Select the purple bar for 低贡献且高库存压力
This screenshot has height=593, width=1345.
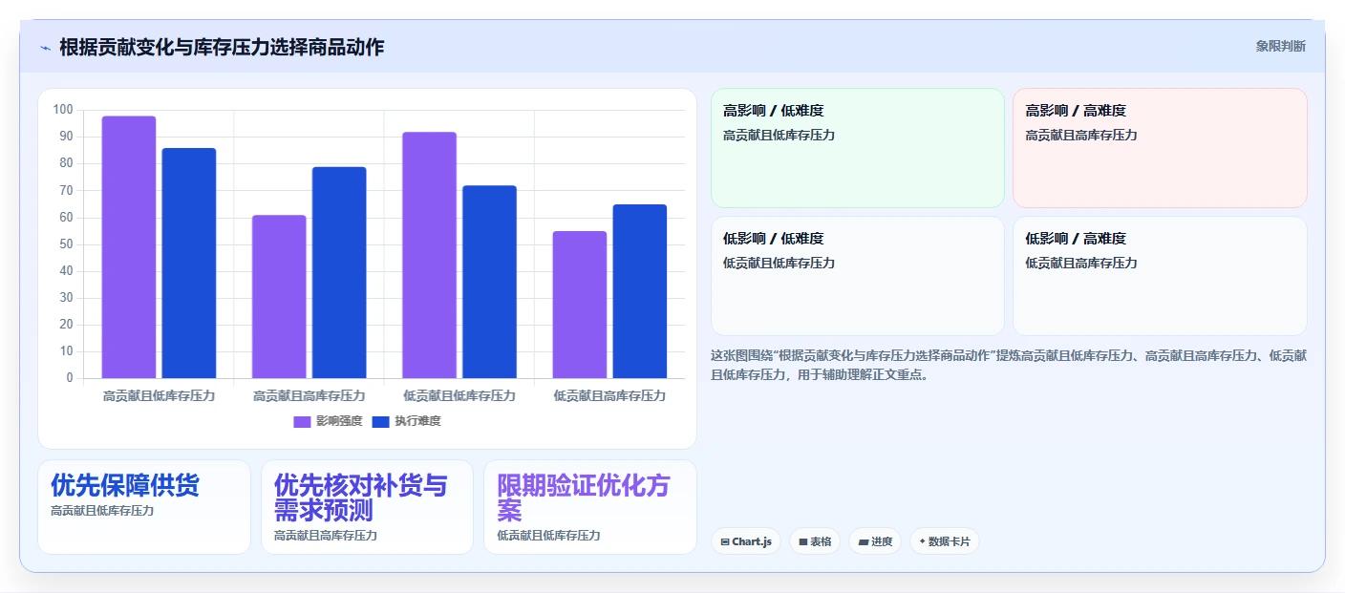coord(579,305)
